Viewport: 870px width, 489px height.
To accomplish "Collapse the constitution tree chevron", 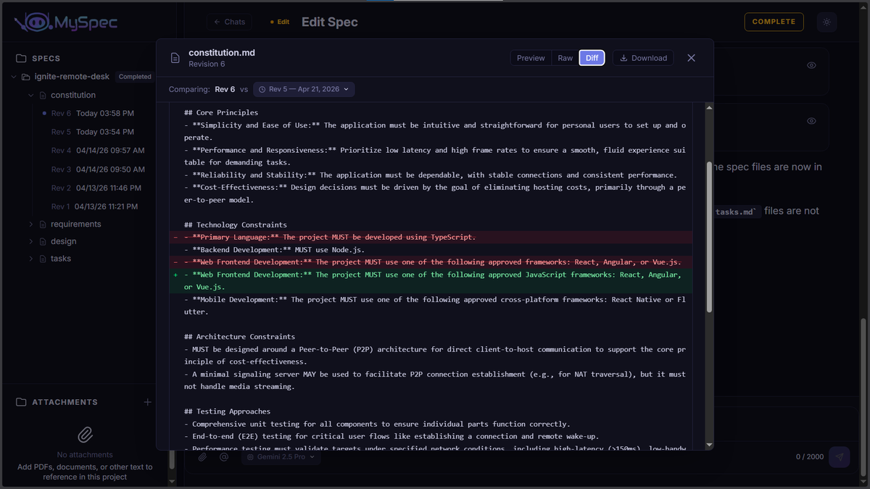I will point(31,95).
